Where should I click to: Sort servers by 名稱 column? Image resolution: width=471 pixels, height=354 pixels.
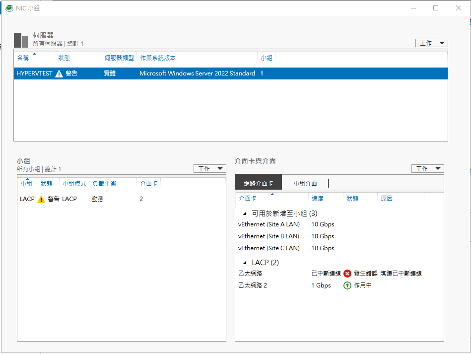(23, 58)
